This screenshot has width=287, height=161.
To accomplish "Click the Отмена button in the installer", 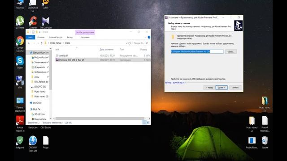I will [235, 88].
